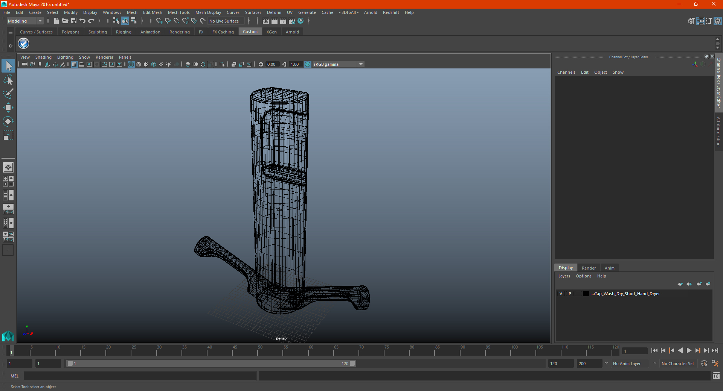This screenshot has height=391, width=723.
Task: Toggle wireframe display in viewport toolbar
Action: (x=131, y=64)
